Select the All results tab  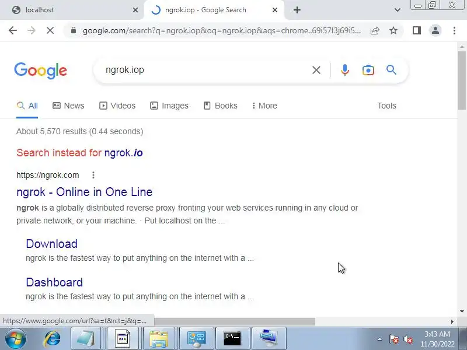click(27, 106)
